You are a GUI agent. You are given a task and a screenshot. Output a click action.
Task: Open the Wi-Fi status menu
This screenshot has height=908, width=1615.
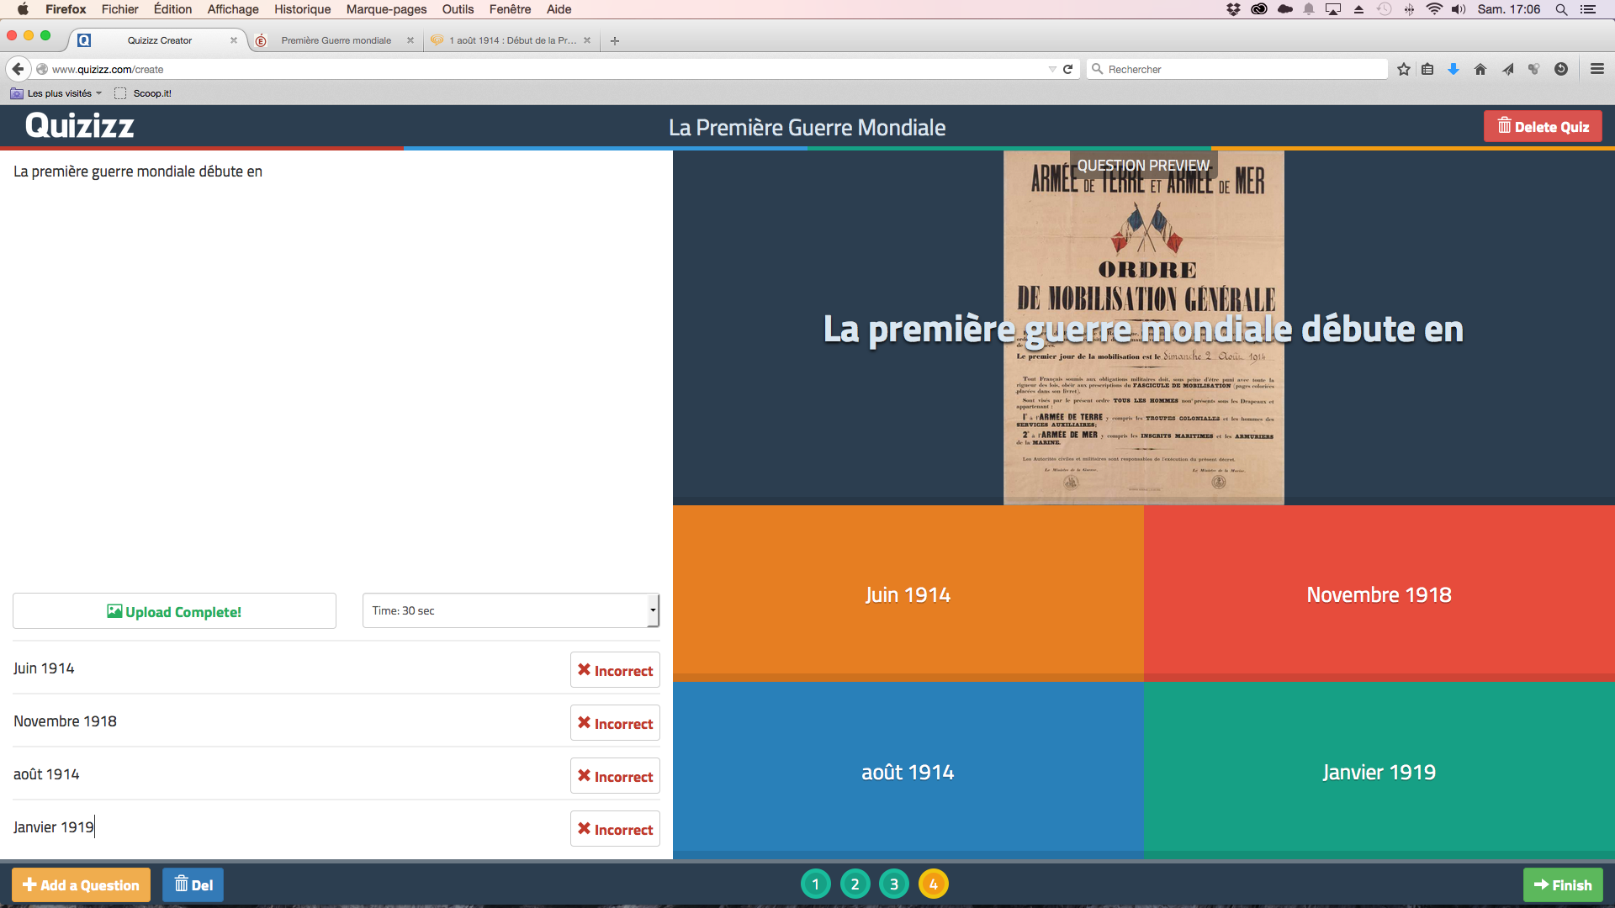pyautogui.click(x=1434, y=9)
